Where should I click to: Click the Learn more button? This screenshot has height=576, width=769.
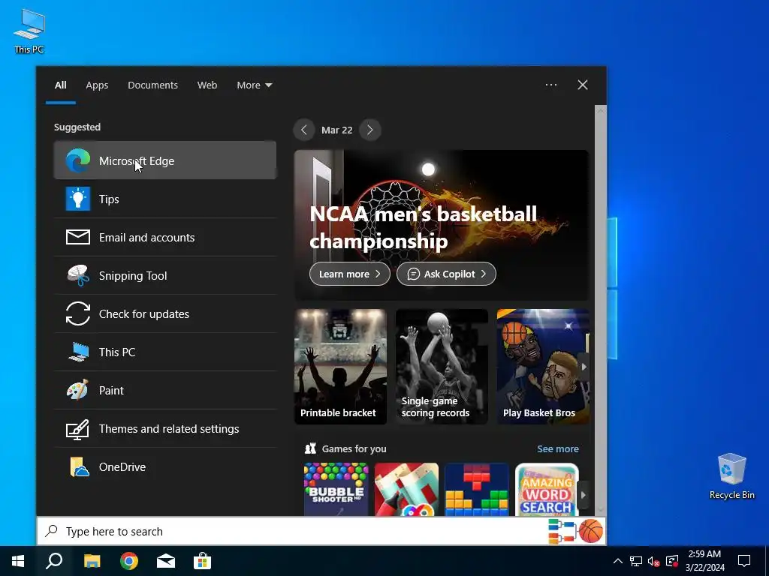click(350, 274)
